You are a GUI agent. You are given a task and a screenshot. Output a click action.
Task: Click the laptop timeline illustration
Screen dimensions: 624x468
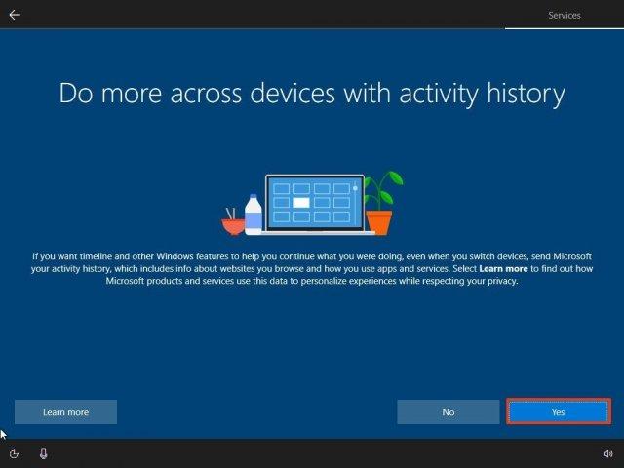[313, 204]
